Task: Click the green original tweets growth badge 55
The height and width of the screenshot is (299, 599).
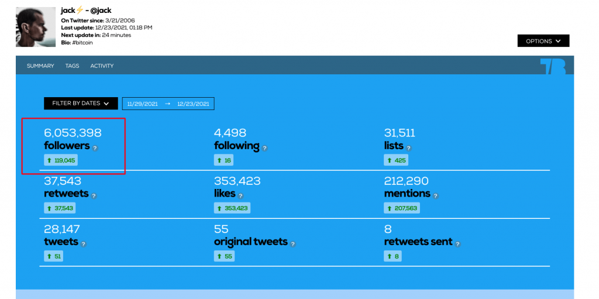Action: point(224,256)
